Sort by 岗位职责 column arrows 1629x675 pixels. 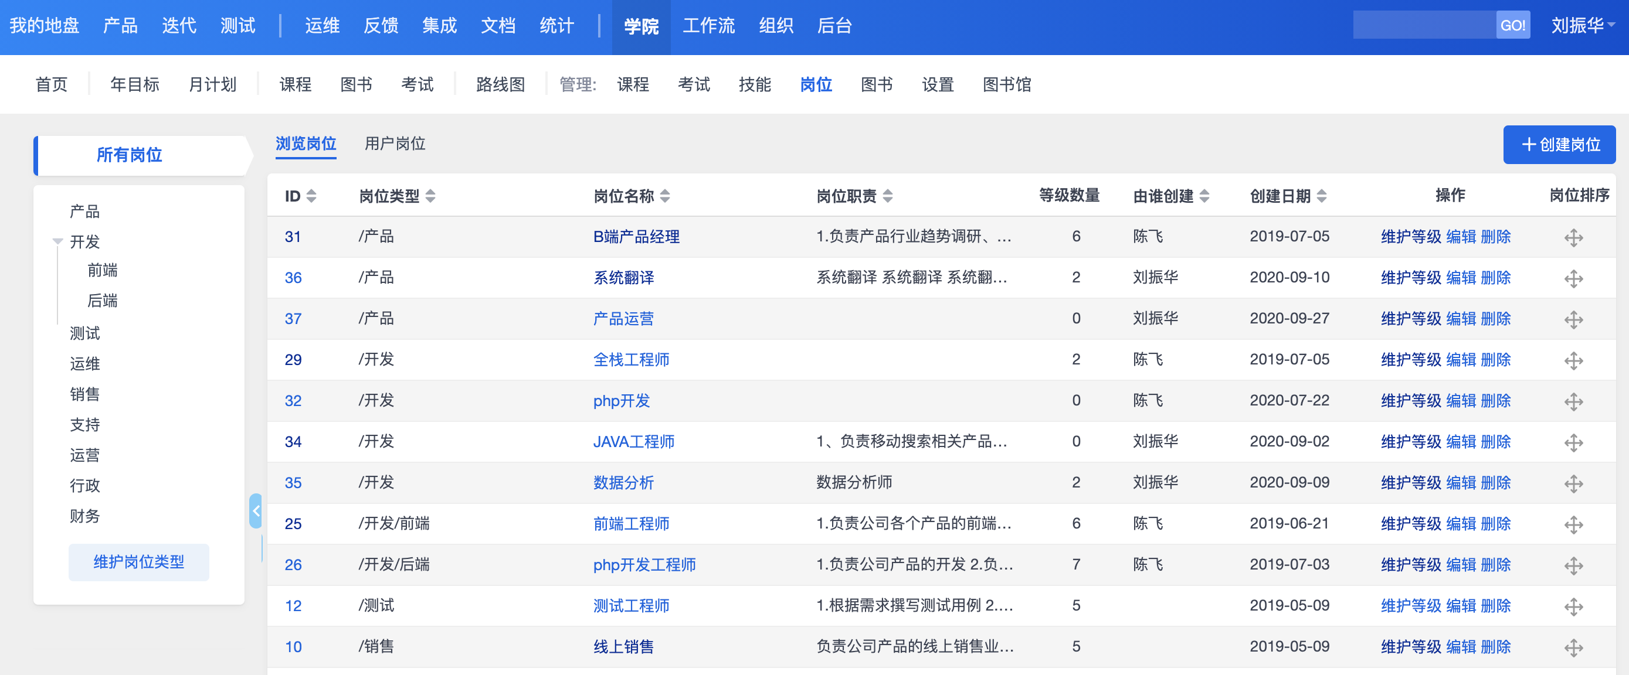(x=888, y=196)
